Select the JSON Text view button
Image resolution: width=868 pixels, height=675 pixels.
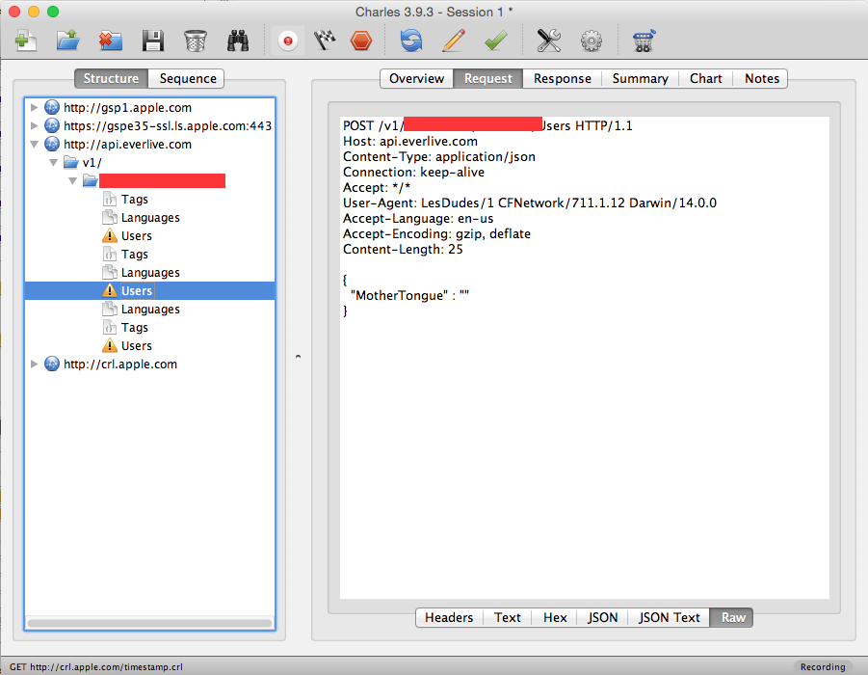point(669,617)
